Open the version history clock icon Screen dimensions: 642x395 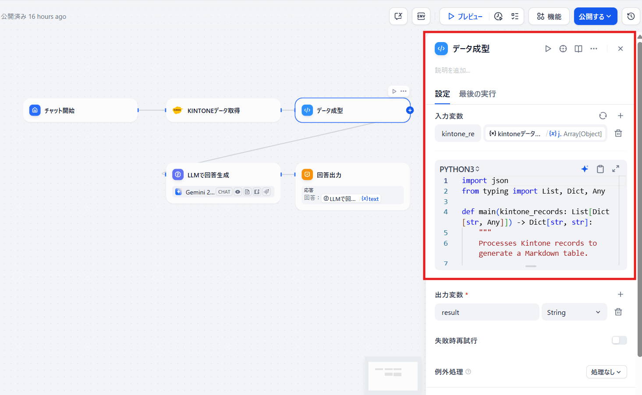point(631,17)
